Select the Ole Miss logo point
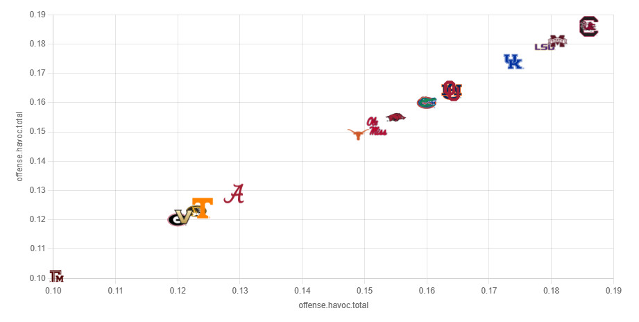Viewport: 639px width, 322px height. pos(376,126)
